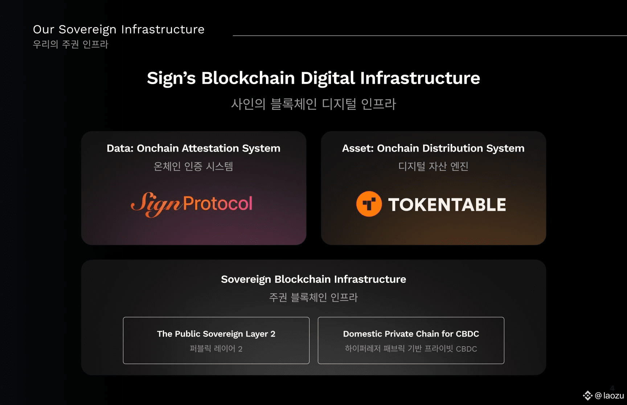Image resolution: width=627 pixels, height=405 pixels.
Task: Click the Sign's Blockchain Digital Infrastructure title
Action: click(x=313, y=78)
